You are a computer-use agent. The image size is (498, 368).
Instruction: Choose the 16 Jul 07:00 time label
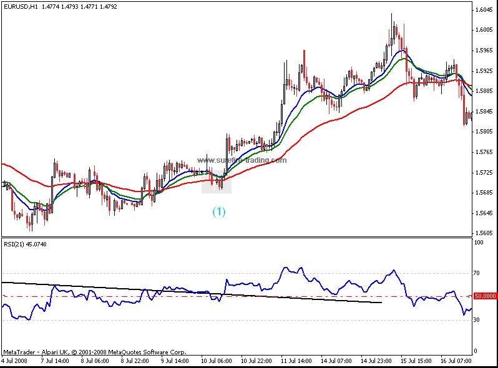[x=456, y=361]
